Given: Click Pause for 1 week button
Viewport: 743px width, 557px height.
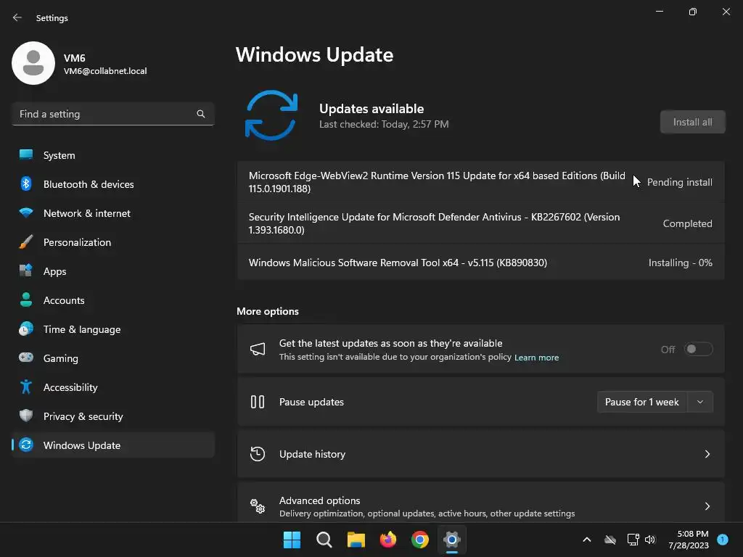Looking at the screenshot, I should (x=642, y=402).
